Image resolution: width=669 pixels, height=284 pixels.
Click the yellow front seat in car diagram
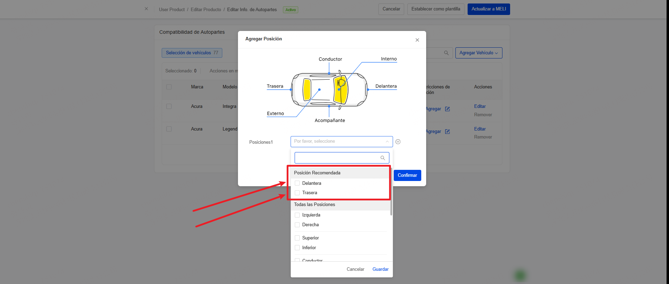click(x=341, y=90)
